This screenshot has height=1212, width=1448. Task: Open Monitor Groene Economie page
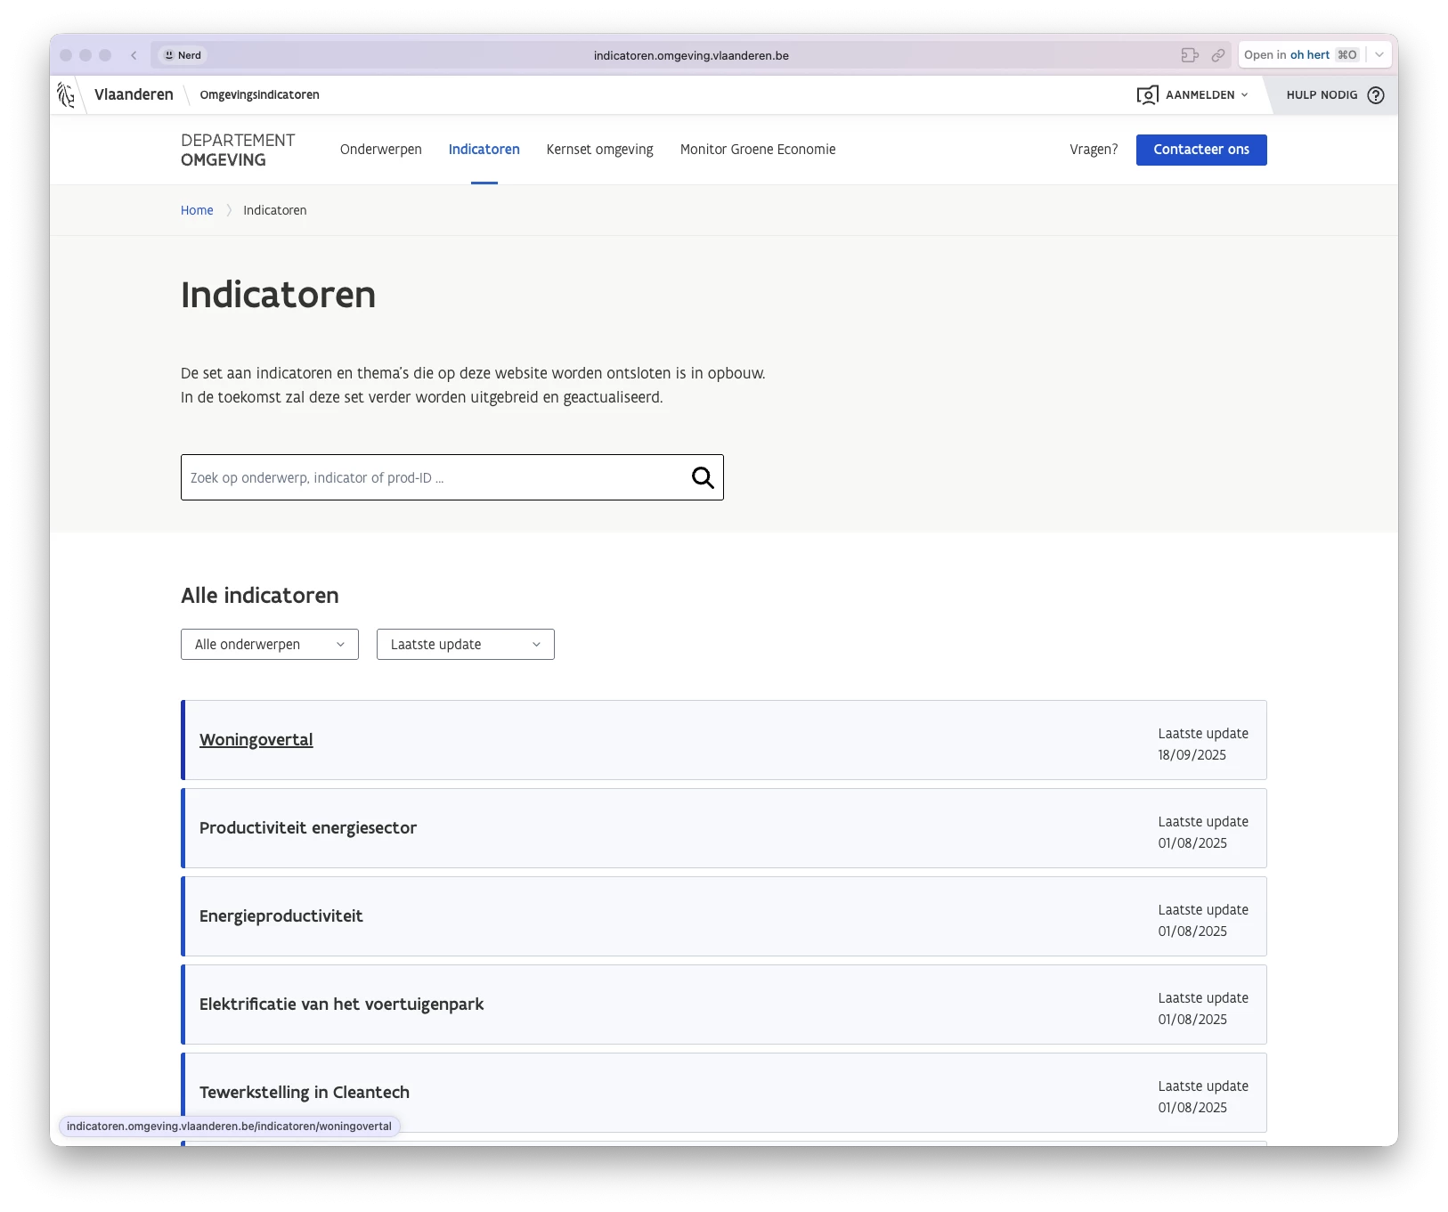(x=757, y=150)
